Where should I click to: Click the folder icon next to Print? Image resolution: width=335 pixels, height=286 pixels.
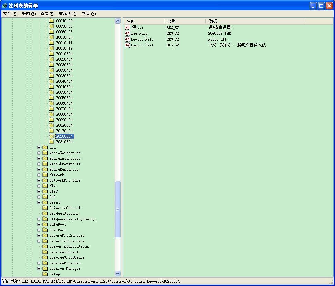[46, 202]
